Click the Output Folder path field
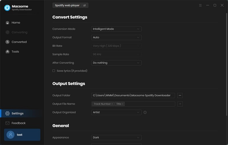Viewport: 228px width, 145px height. pos(133,95)
